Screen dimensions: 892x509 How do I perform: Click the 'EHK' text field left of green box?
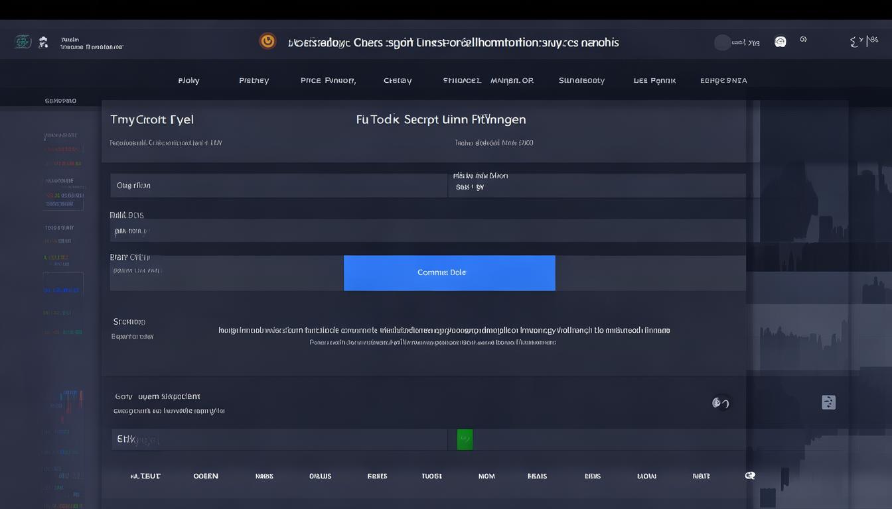[279, 439]
